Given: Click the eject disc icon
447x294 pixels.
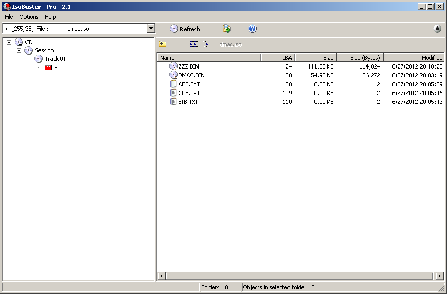Looking at the screenshot, I should (x=437, y=29).
